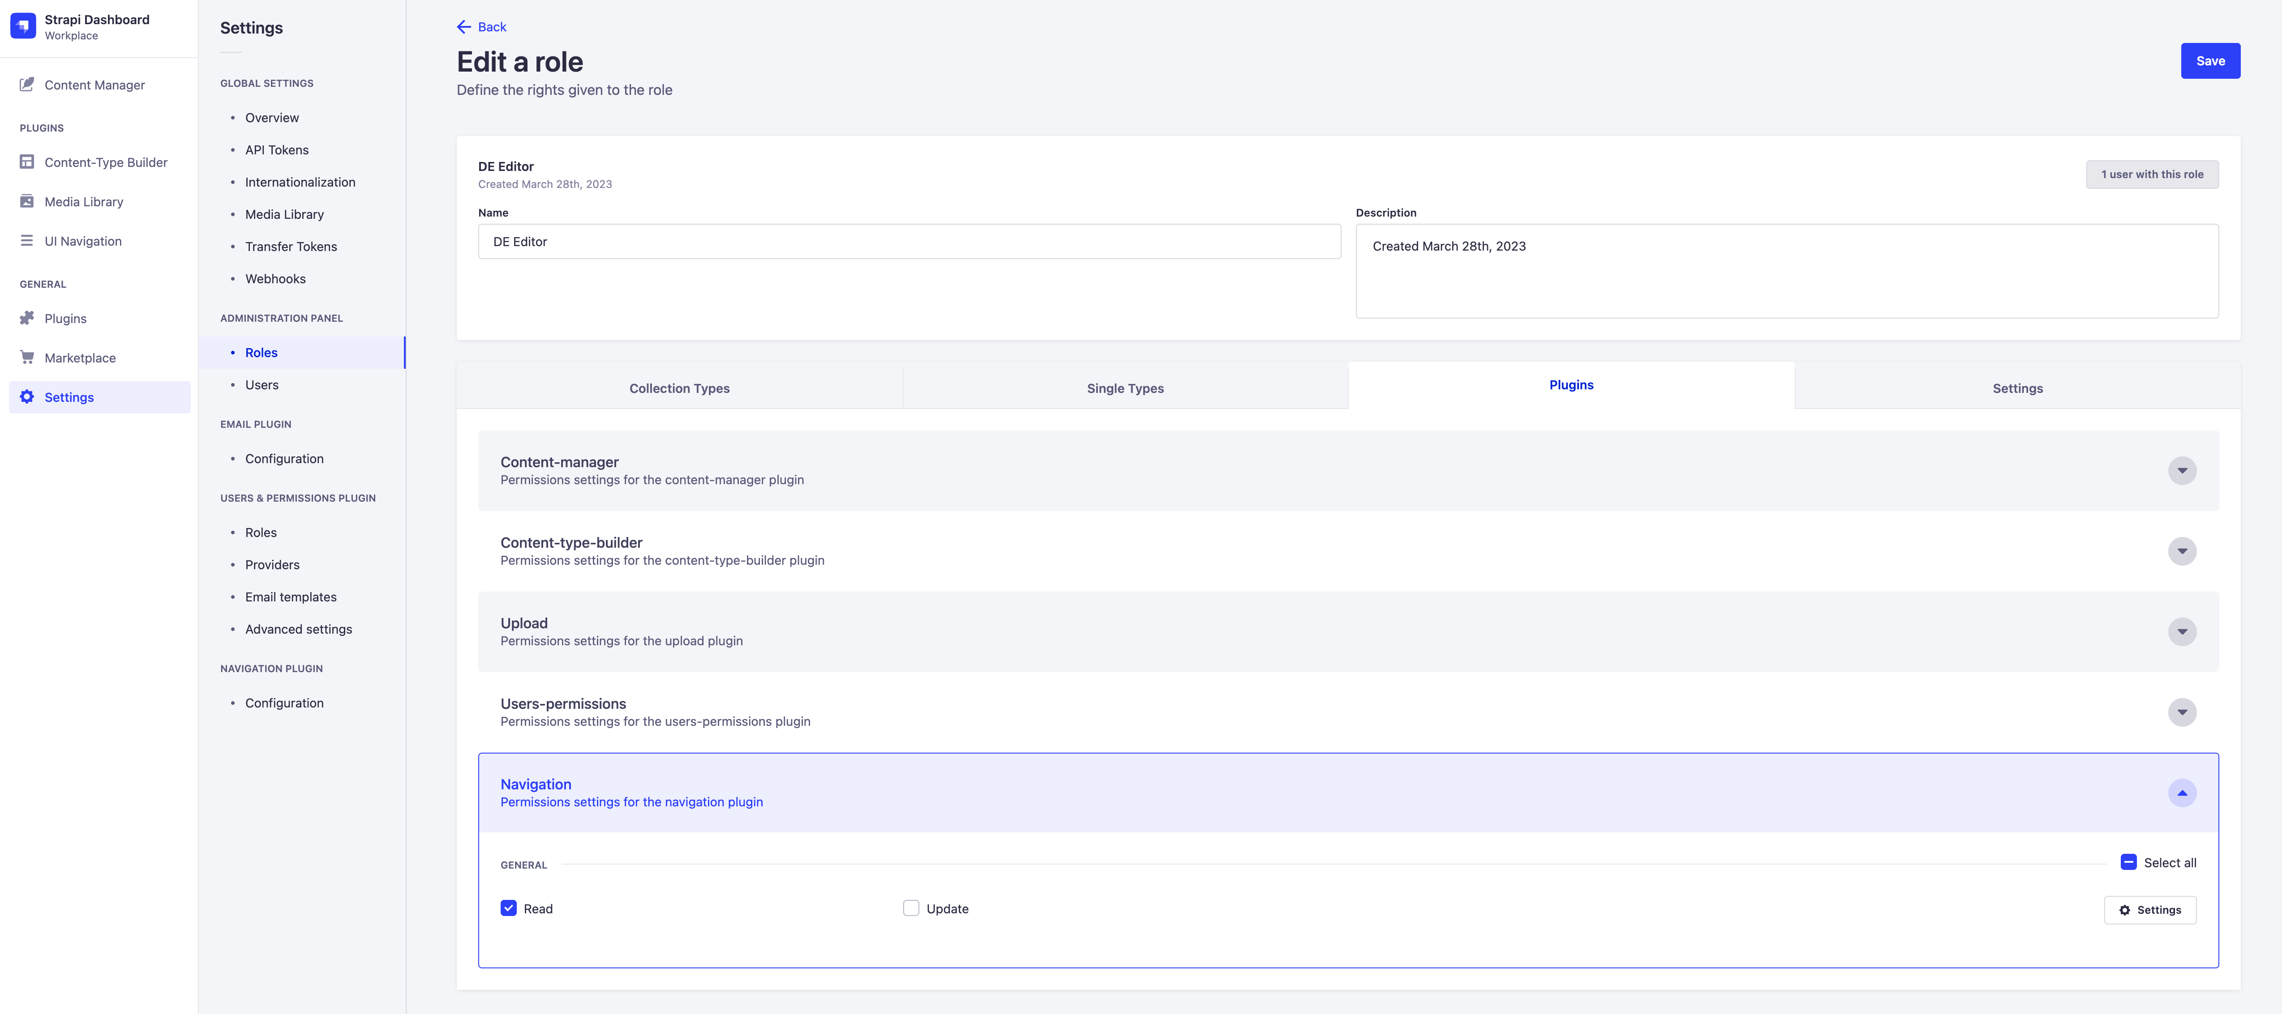Expand the Upload plugin permissions panel
Viewport: 2282px width, 1014px height.
pyautogui.click(x=2181, y=631)
